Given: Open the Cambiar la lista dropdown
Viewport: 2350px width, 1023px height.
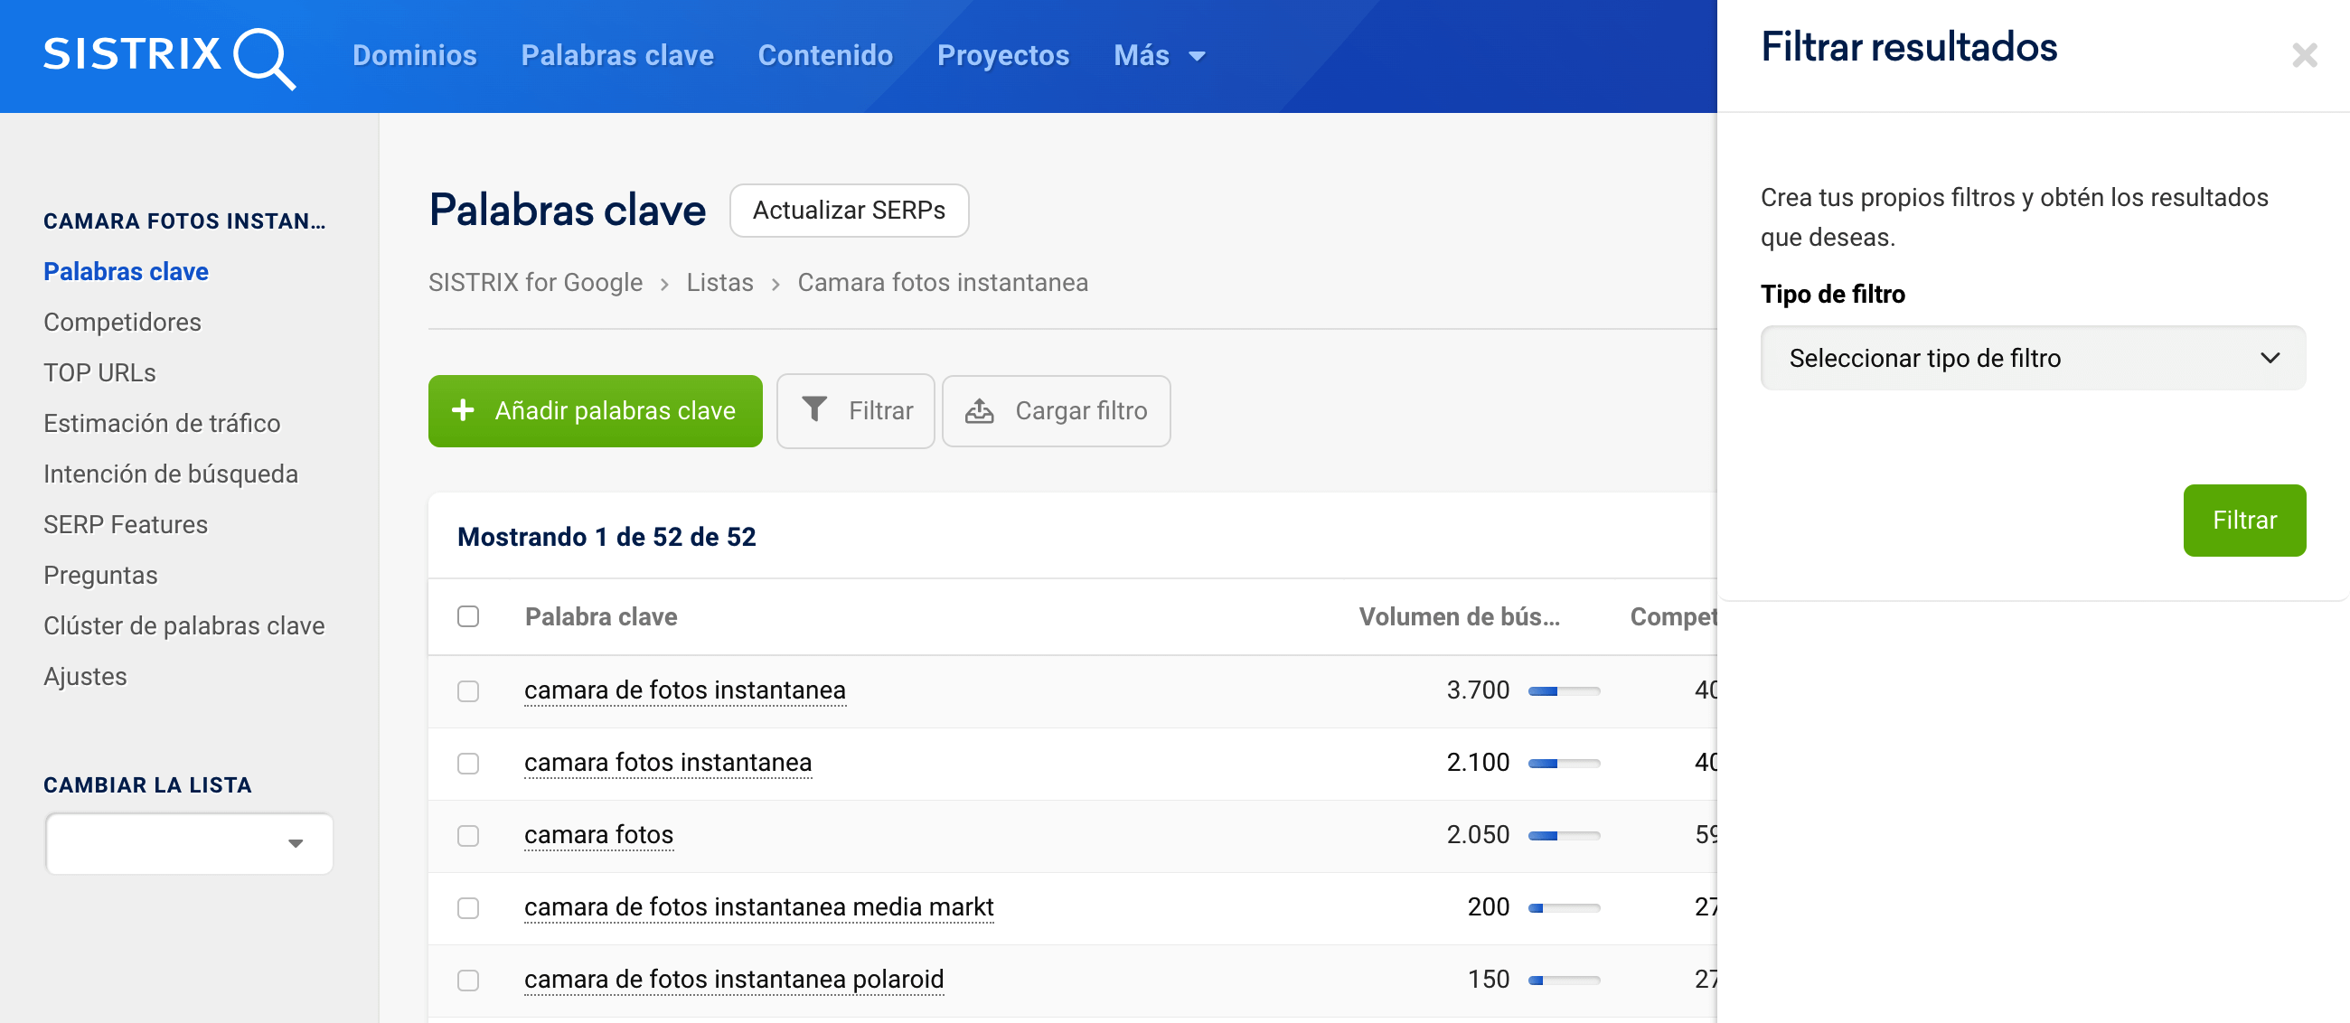Looking at the screenshot, I should coord(189,843).
